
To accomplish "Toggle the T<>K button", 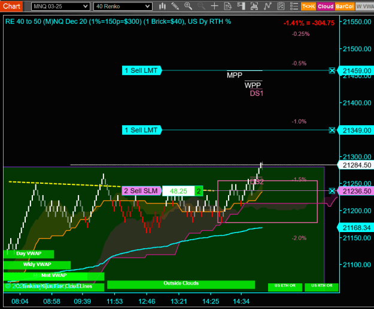I will coord(308,7).
